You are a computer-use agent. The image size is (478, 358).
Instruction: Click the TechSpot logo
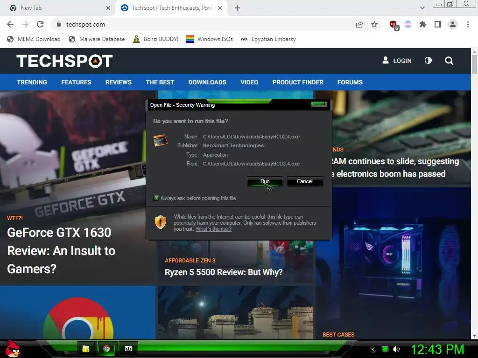point(64,61)
